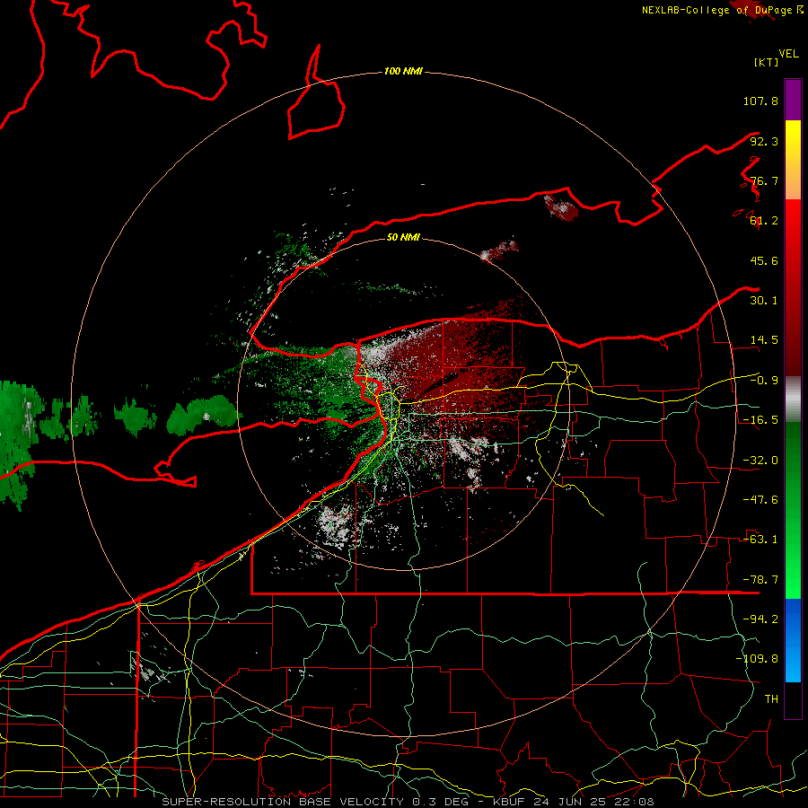Click the -32.0 velocity scale value
The width and height of the screenshot is (808, 808).
click(760, 461)
